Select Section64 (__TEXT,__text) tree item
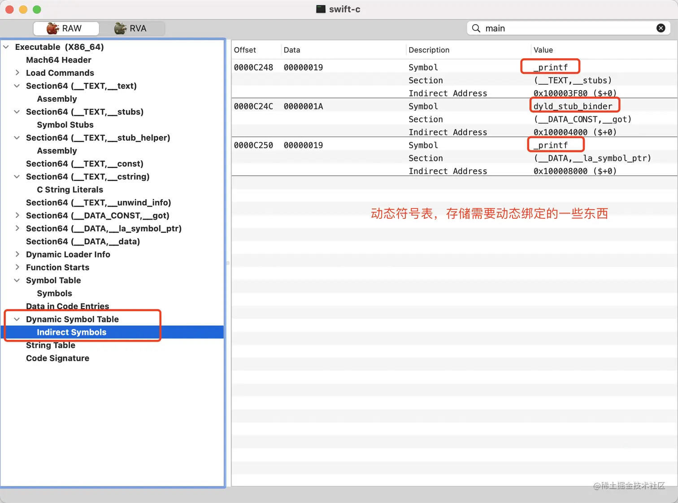 tap(81, 86)
